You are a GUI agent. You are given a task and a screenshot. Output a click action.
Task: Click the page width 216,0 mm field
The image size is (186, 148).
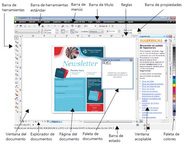(50, 30)
